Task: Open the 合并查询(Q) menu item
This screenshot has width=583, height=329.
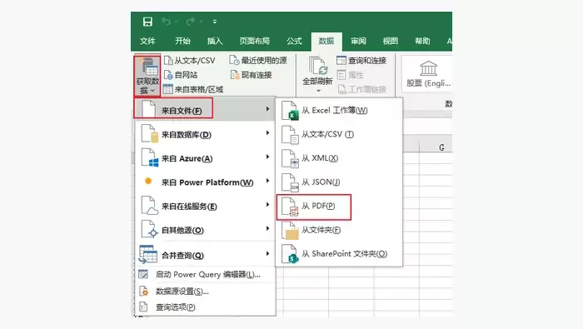Action: [x=205, y=255]
